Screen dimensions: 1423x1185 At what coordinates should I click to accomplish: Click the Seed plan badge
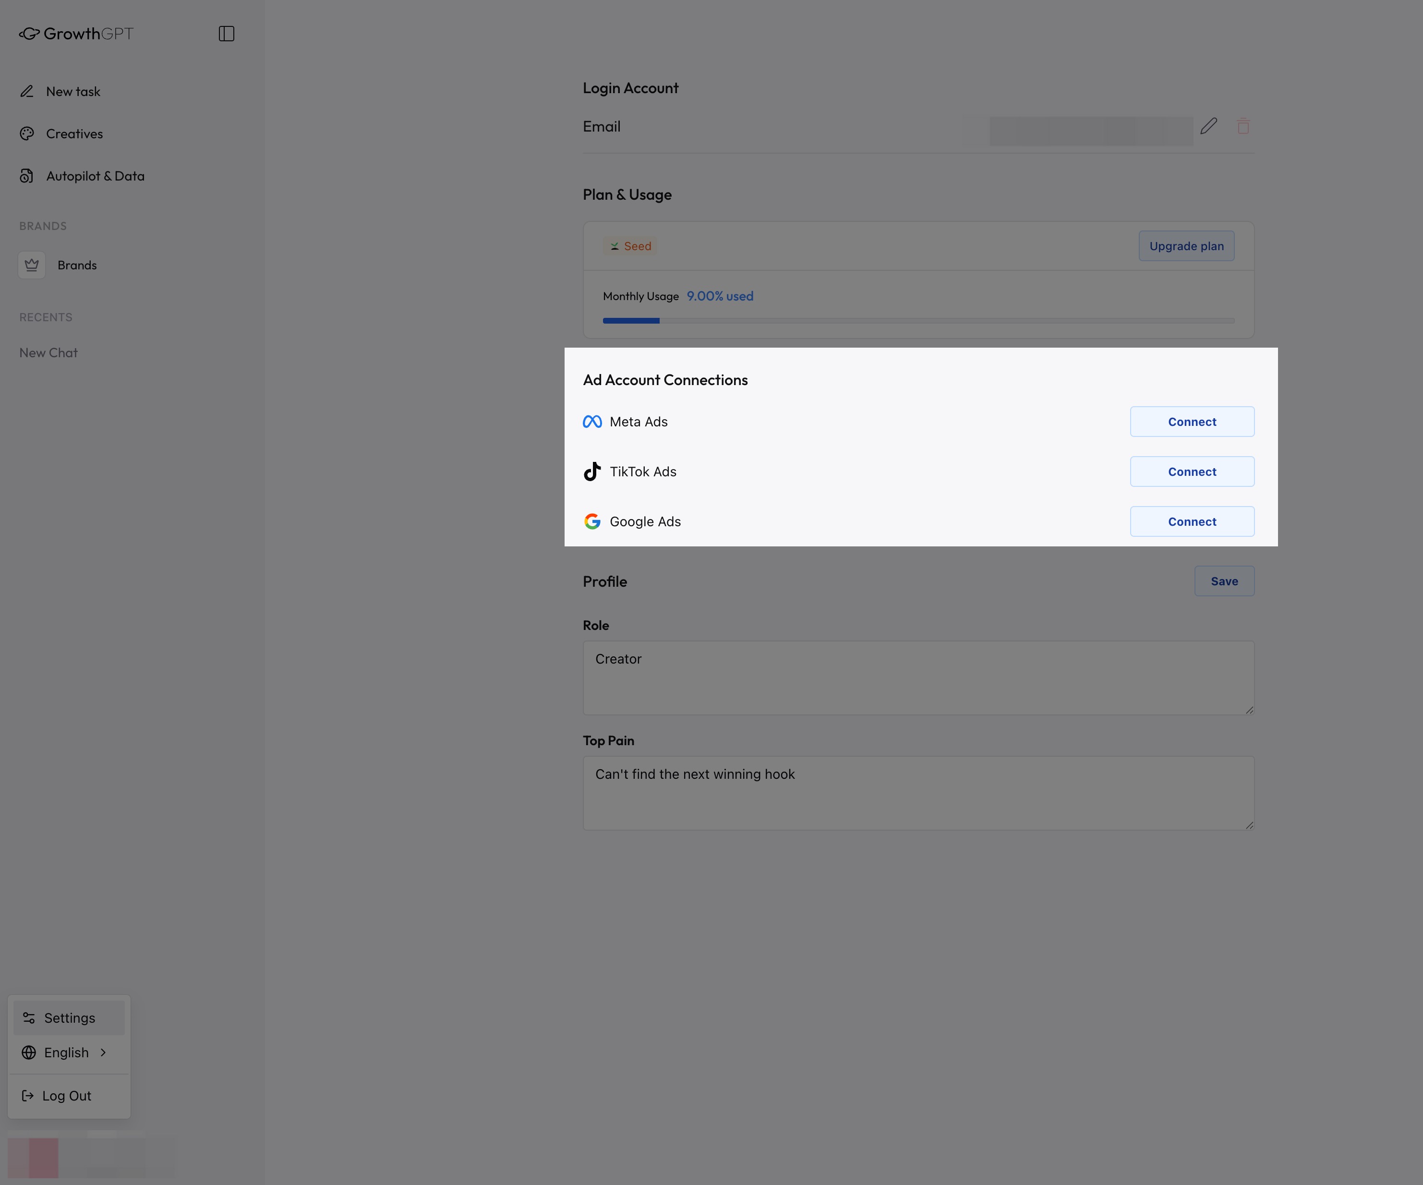pos(630,246)
